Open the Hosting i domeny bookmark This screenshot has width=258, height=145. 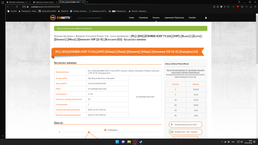79,11
